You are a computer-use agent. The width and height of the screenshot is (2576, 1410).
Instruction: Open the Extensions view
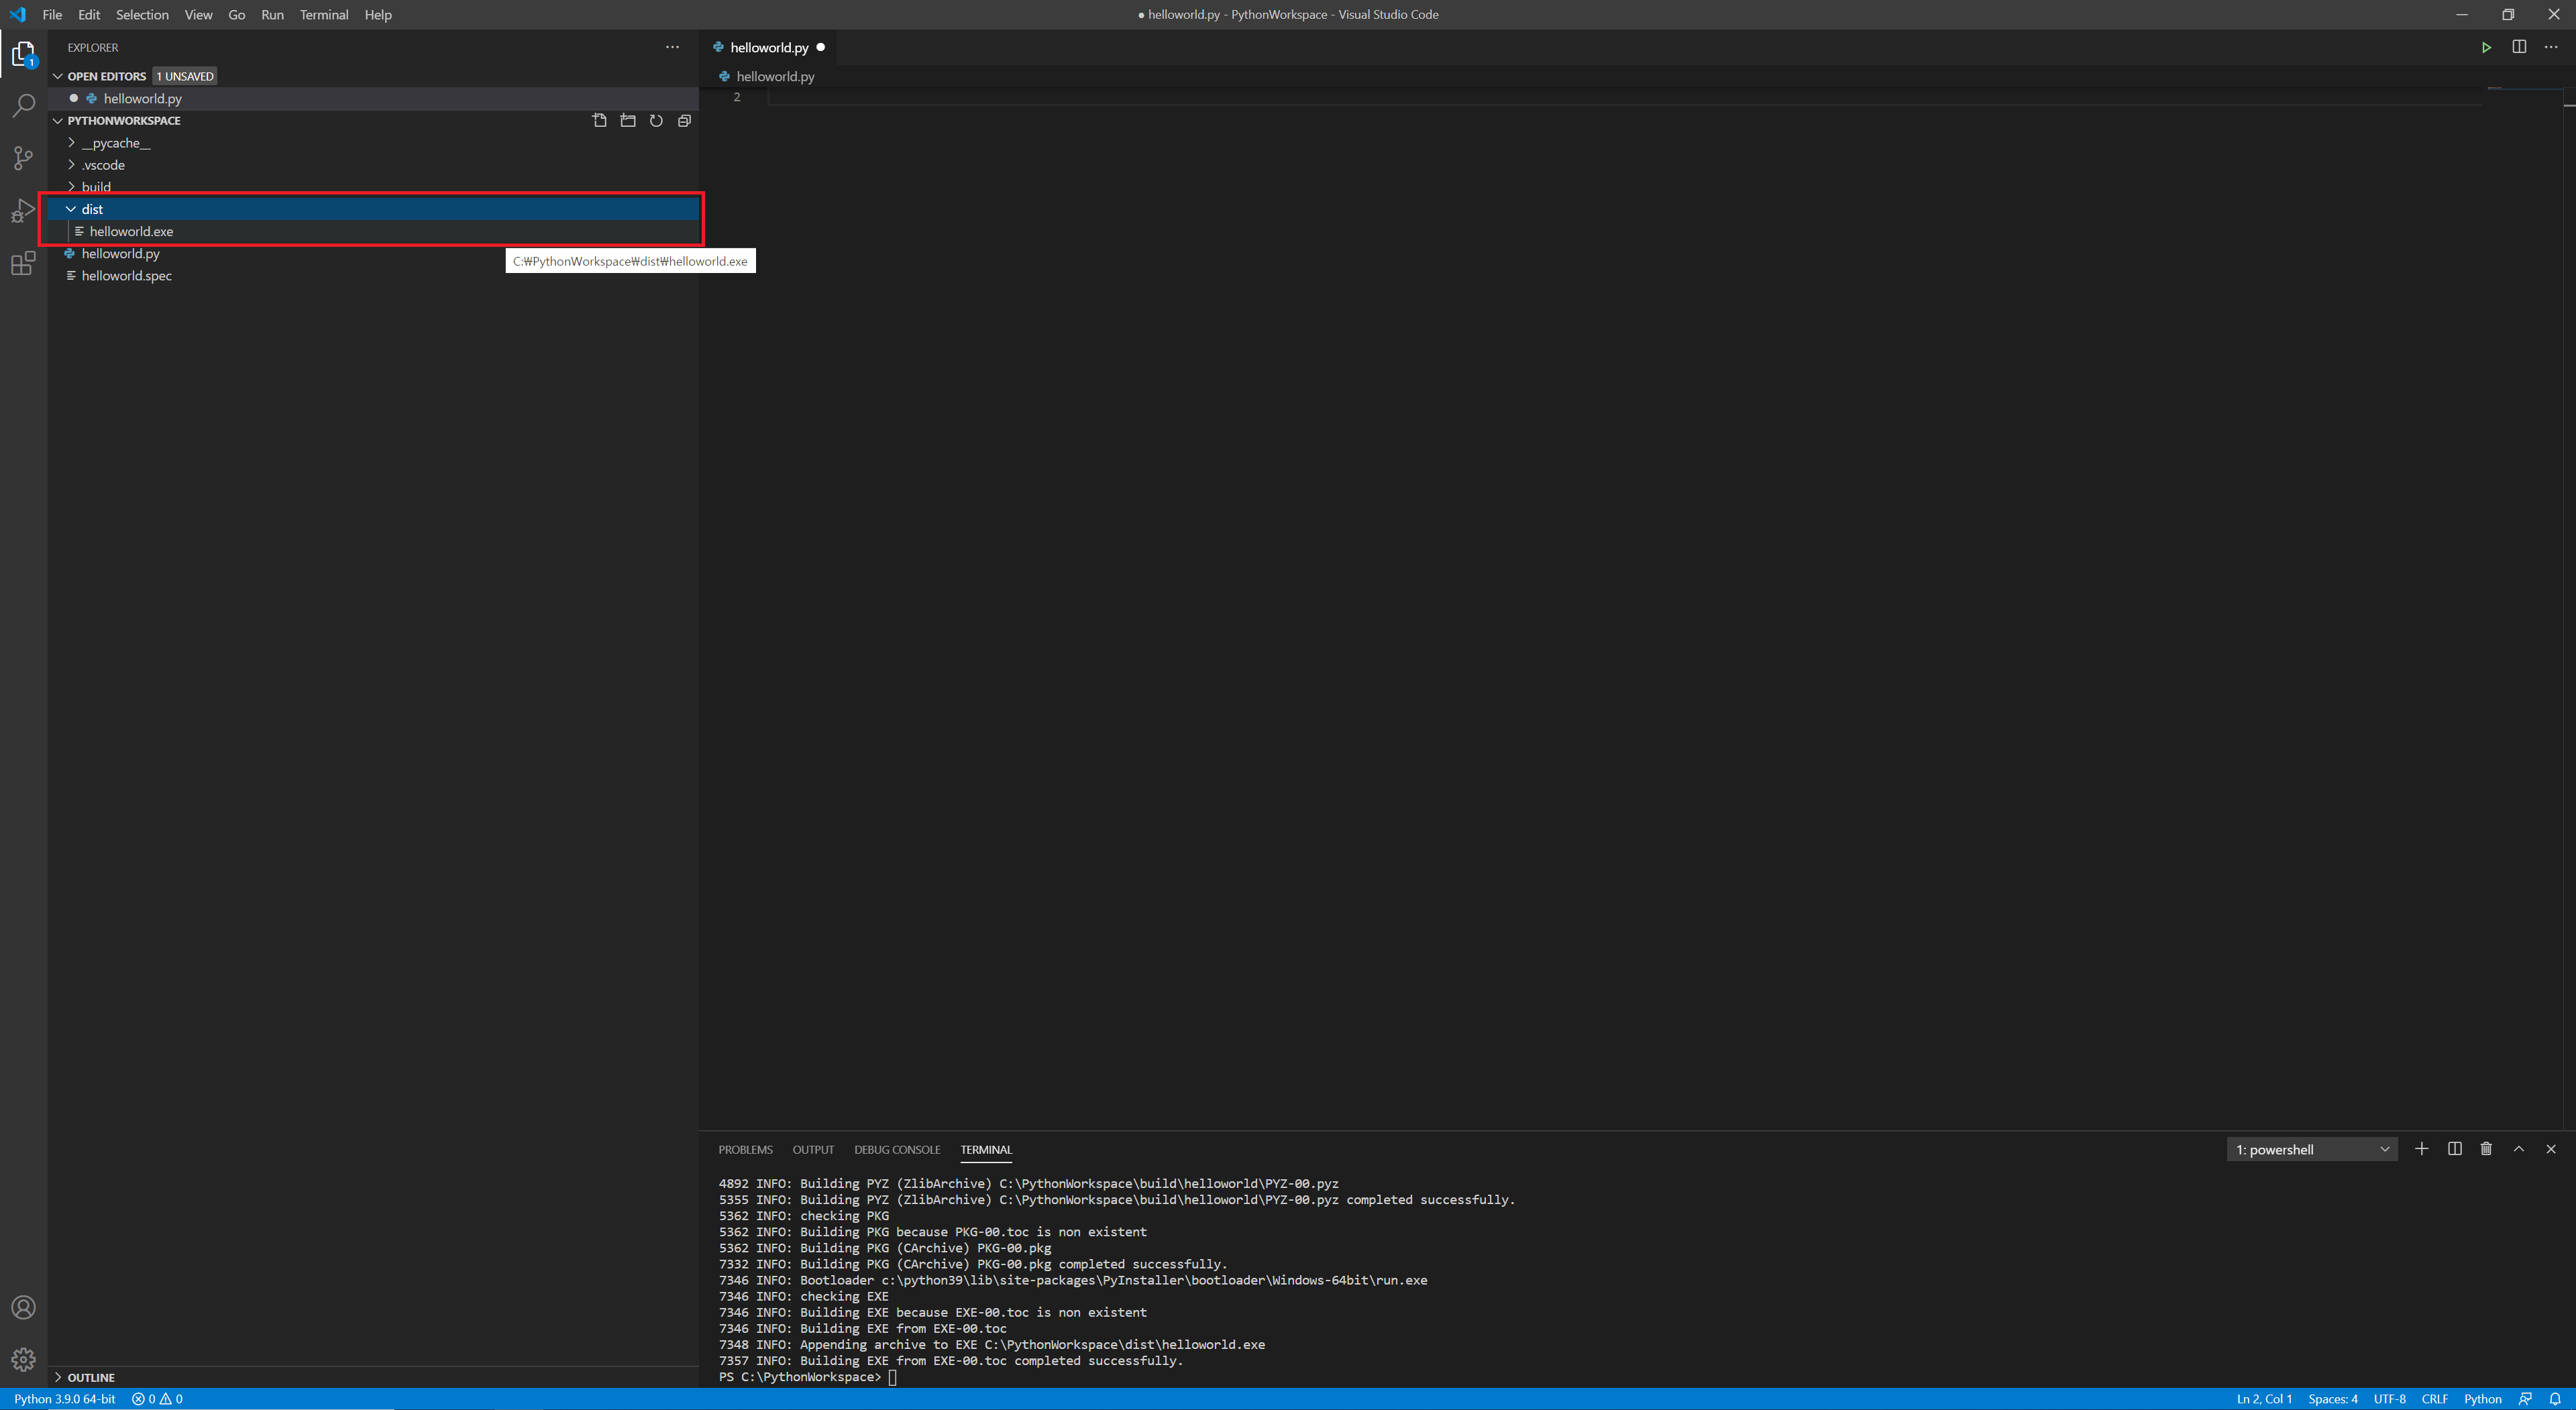[x=23, y=263]
